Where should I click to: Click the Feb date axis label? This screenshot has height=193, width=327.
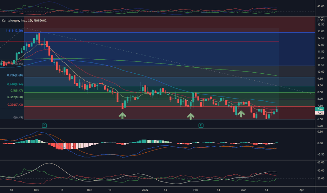[195, 190]
